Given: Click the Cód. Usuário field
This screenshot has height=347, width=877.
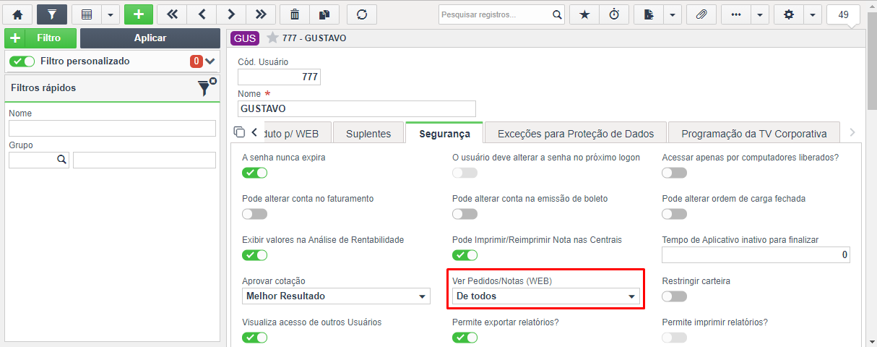Looking at the screenshot, I should (279, 77).
